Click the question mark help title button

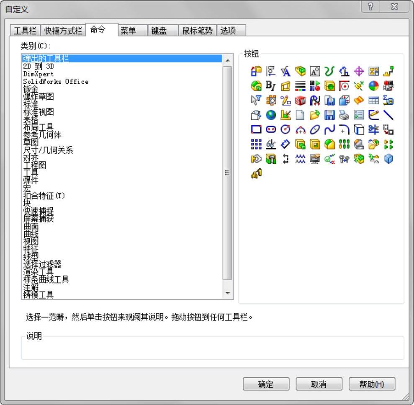coord(370,7)
